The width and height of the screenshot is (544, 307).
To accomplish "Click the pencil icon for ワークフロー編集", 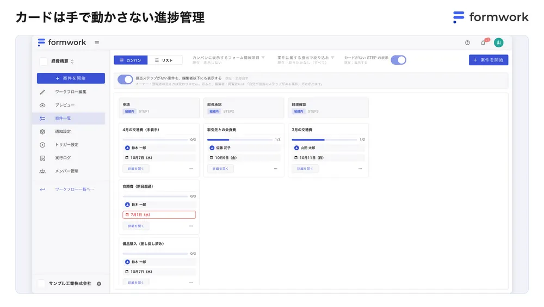I will (x=42, y=92).
